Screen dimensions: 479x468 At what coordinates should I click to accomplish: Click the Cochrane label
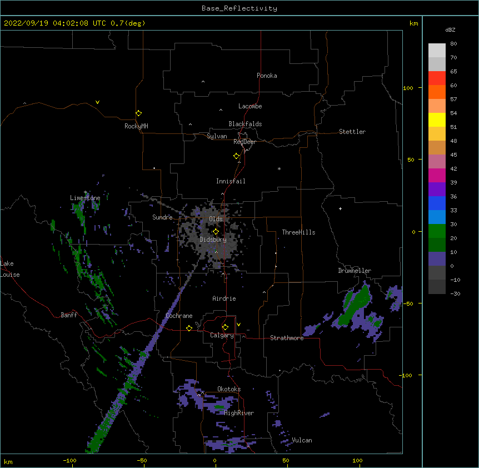pyautogui.click(x=179, y=316)
